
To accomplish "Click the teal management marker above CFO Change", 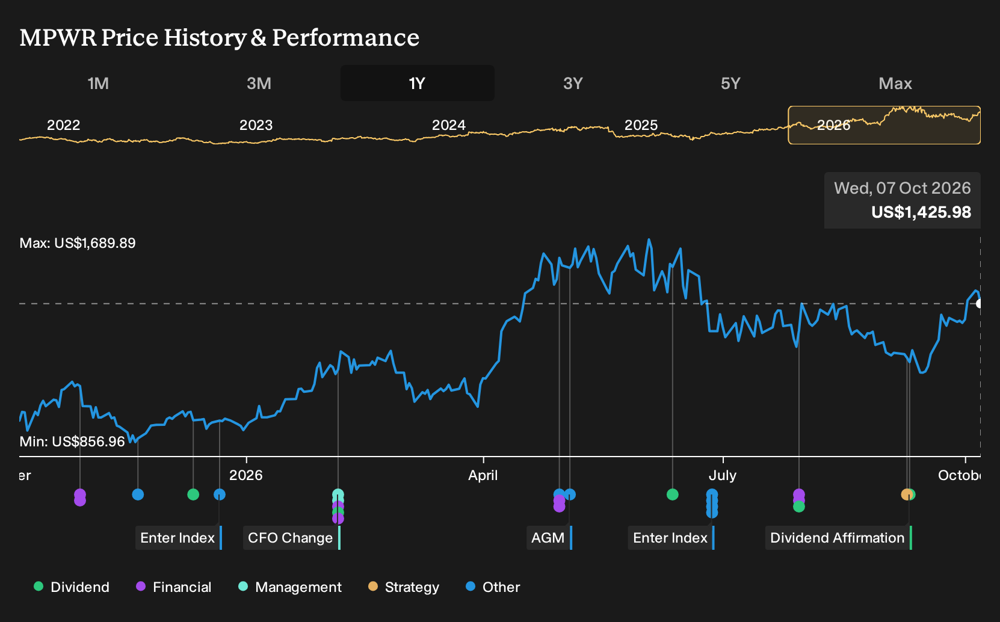I will (x=338, y=494).
